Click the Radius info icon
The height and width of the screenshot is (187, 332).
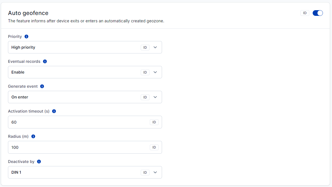[33, 136]
